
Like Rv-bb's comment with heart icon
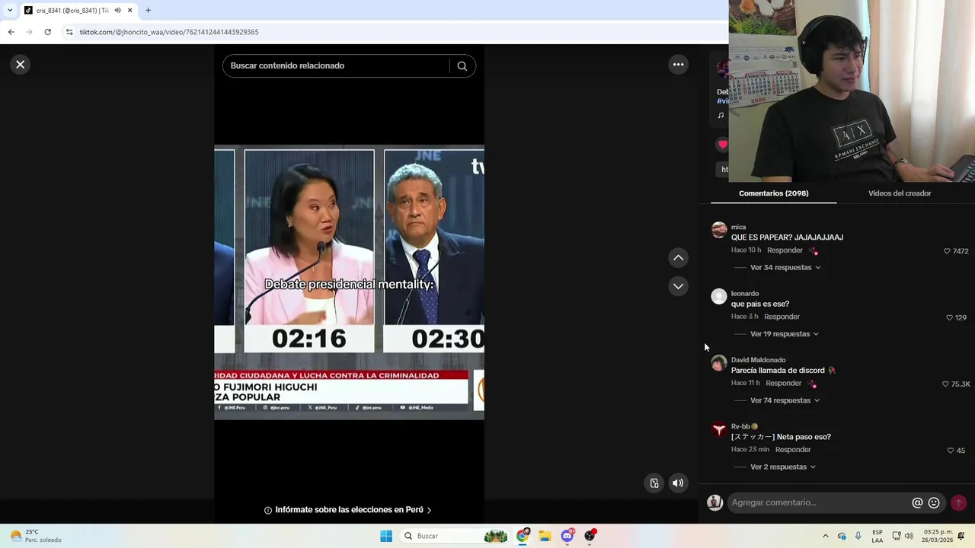(x=950, y=451)
